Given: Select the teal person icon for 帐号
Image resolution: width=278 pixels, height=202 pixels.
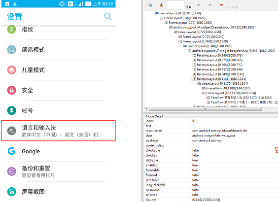Looking at the screenshot, I should pyautogui.click(x=11, y=110).
